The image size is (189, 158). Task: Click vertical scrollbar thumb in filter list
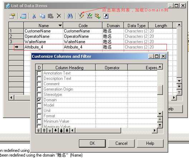pyautogui.click(x=160, y=90)
